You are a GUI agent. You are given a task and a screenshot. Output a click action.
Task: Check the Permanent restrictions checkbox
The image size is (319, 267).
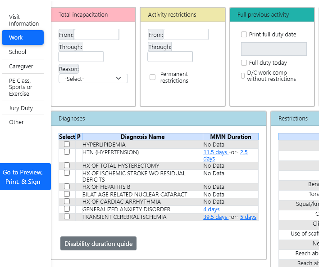(152, 77)
